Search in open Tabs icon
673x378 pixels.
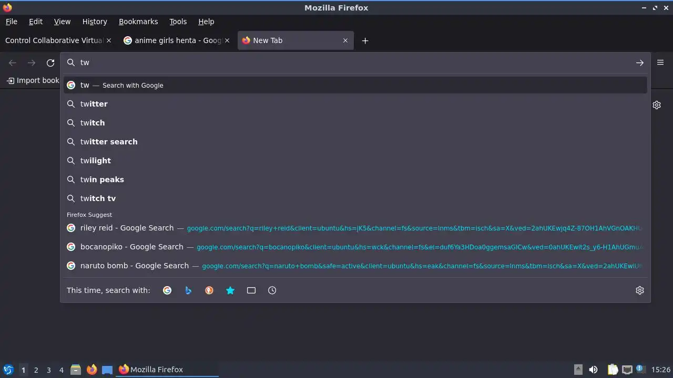click(251, 290)
